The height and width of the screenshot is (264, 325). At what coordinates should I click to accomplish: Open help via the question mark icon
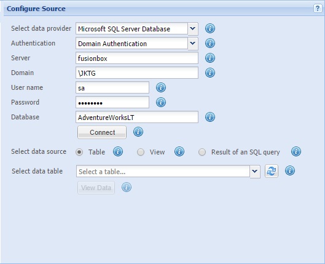[x=318, y=9]
